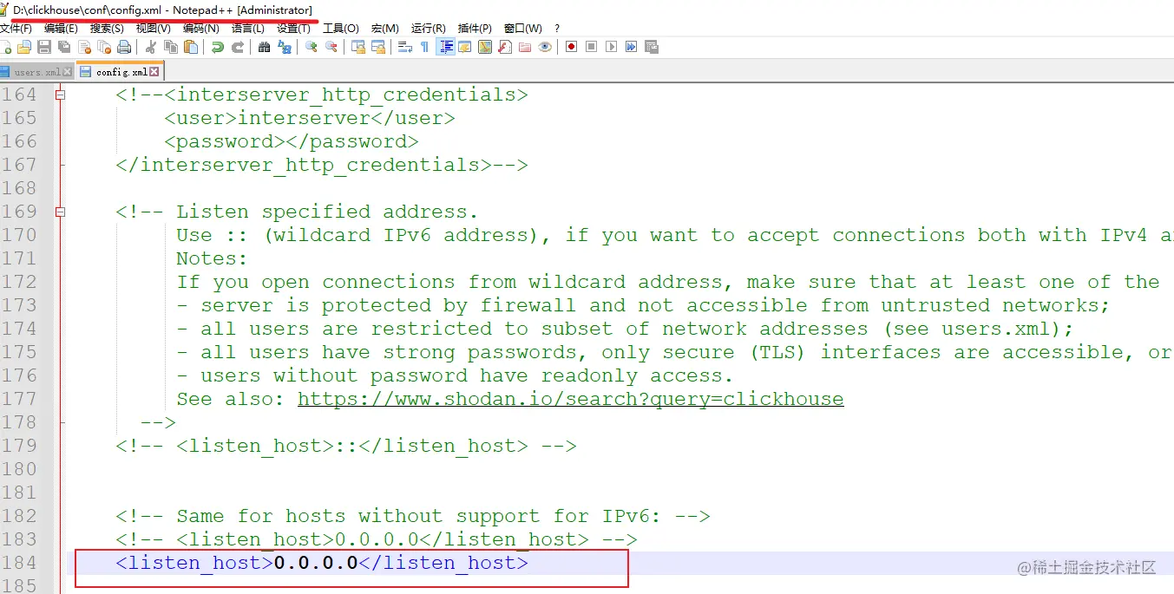The width and height of the screenshot is (1174, 594).
Task: Open the user-defined language dialog icon
Action: click(x=465, y=47)
